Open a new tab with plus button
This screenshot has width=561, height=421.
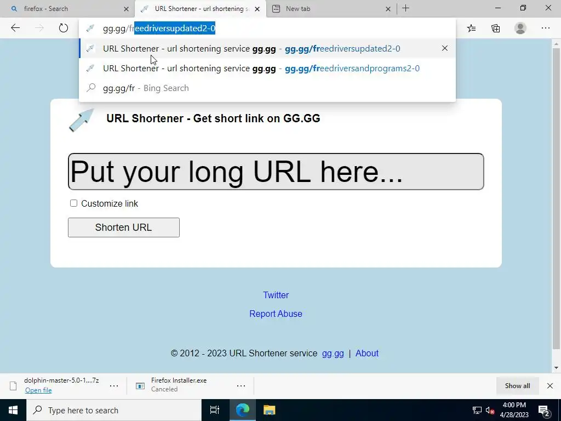pos(406,8)
